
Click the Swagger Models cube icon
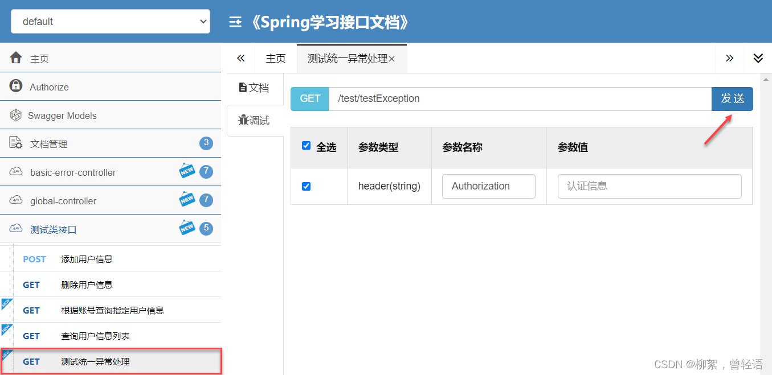[x=16, y=115]
